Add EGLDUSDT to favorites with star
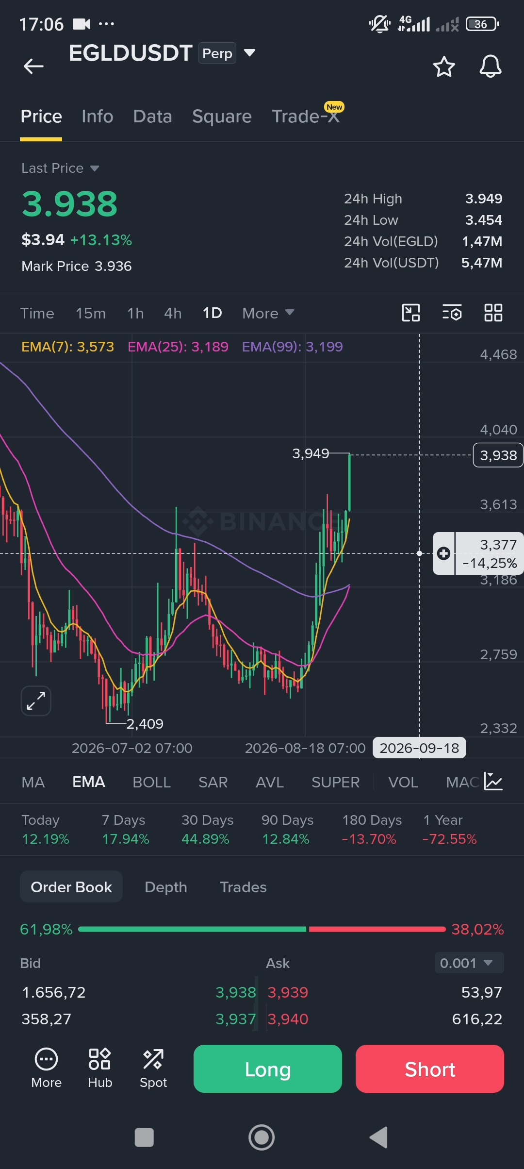The width and height of the screenshot is (524, 1169). click(x=444, y=67)
